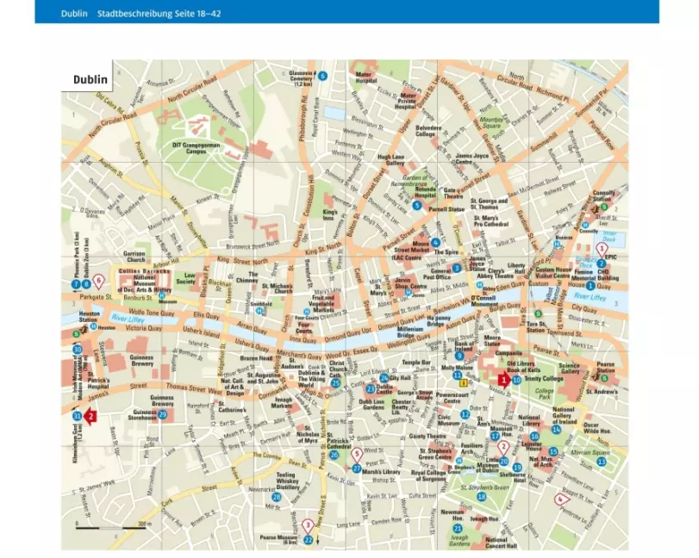Click blue marker 6 beside Glasnevin Cemetery
Screen dimensions: 699x558
coord(322,76)
